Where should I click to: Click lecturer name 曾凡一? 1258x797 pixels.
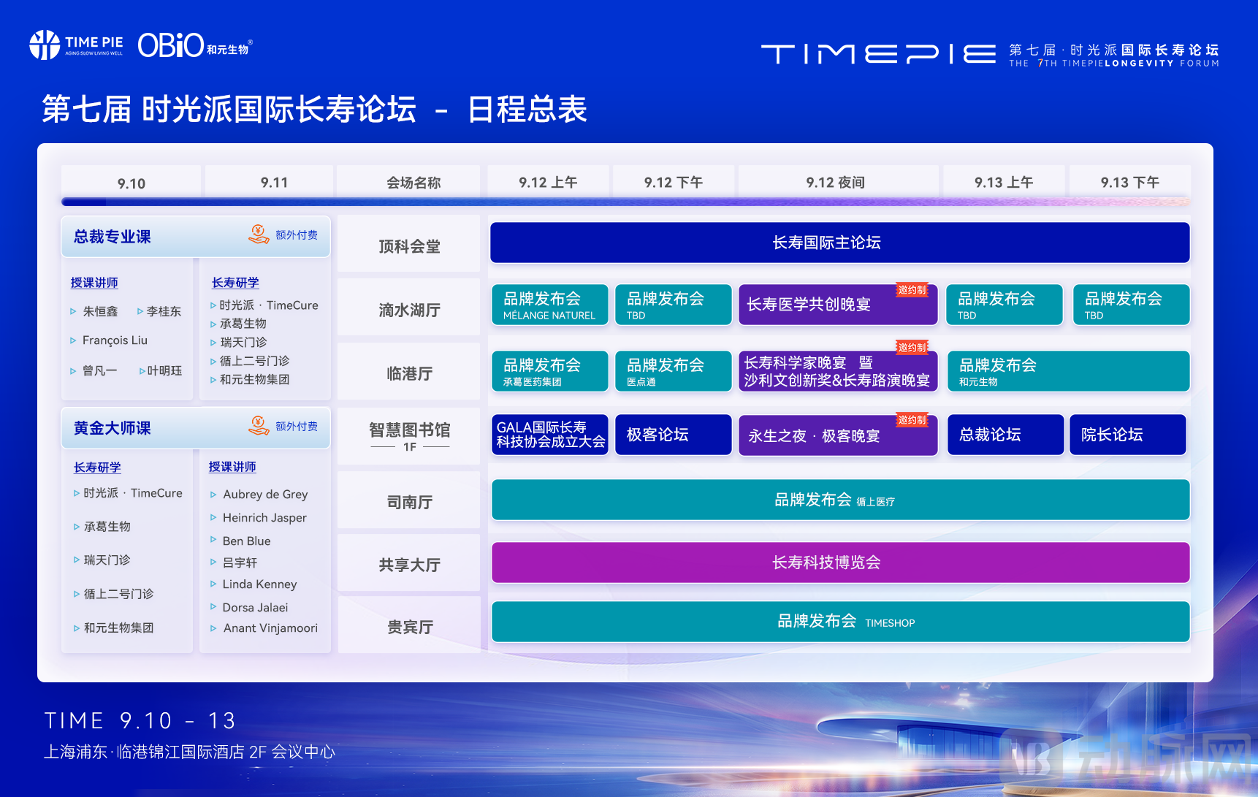click(100, 371)
